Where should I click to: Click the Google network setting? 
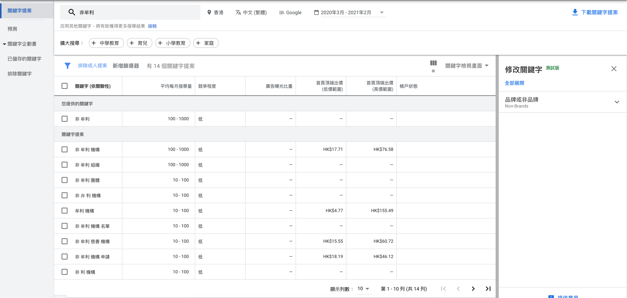[290, 13]
